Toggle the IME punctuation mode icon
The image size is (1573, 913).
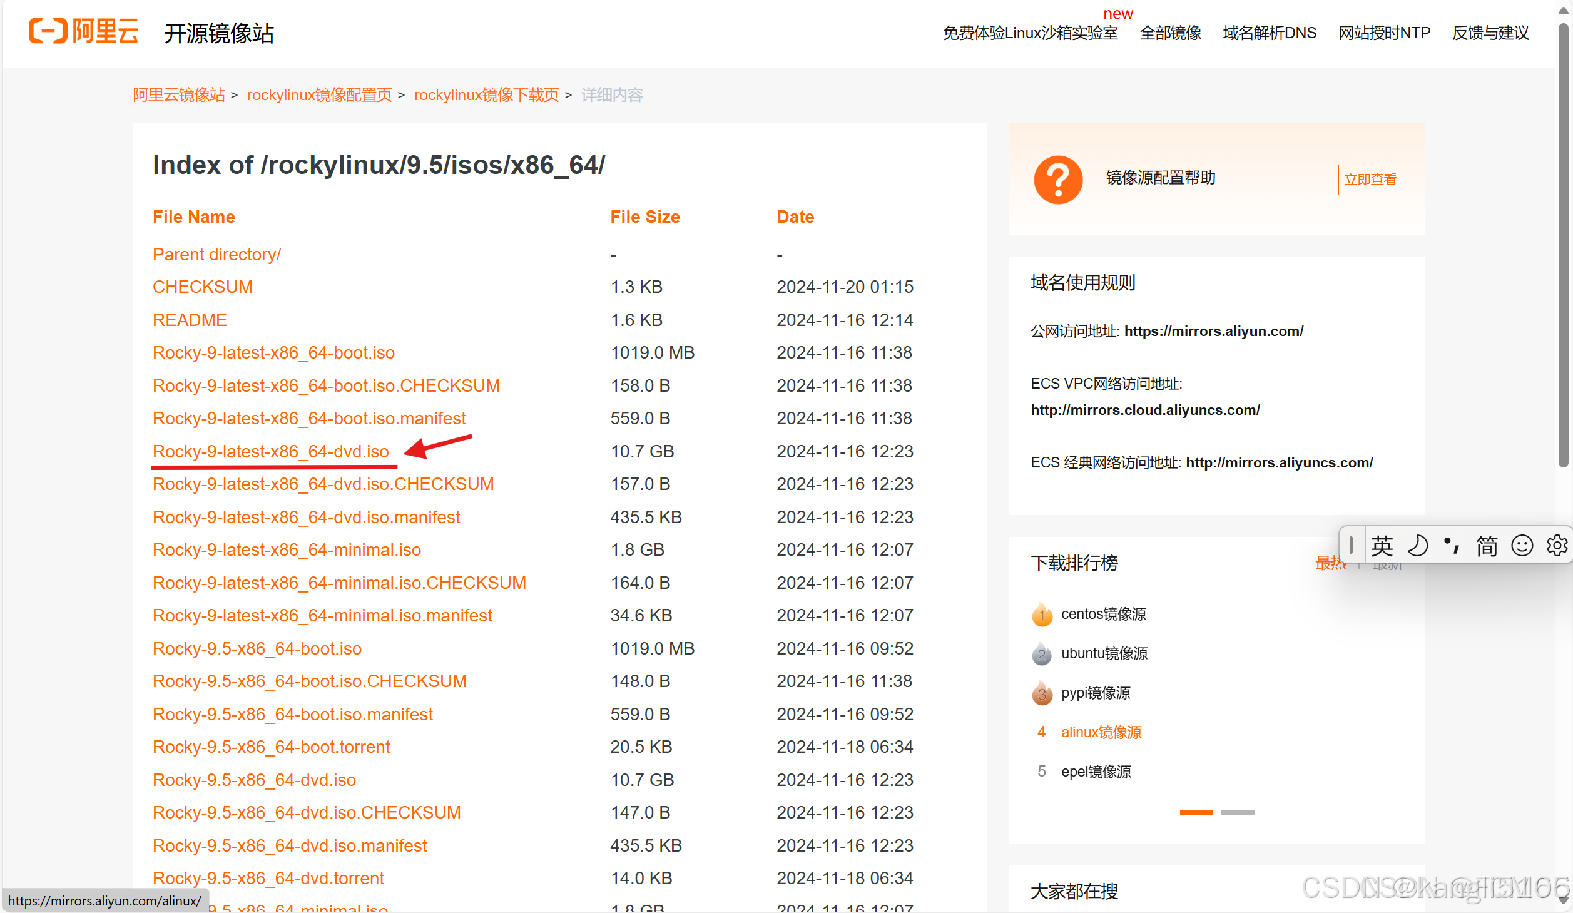(1452, 546)
